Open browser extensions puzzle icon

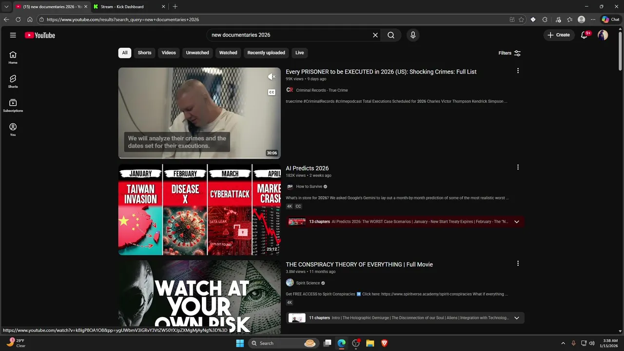click(545, 19)
